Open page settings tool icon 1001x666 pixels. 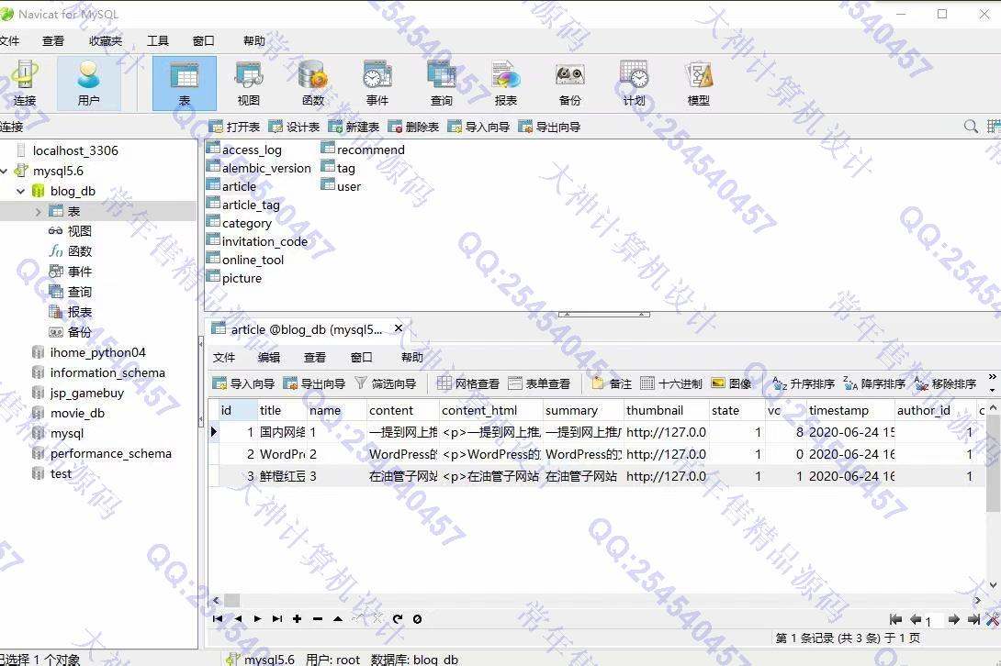(993, 619)
